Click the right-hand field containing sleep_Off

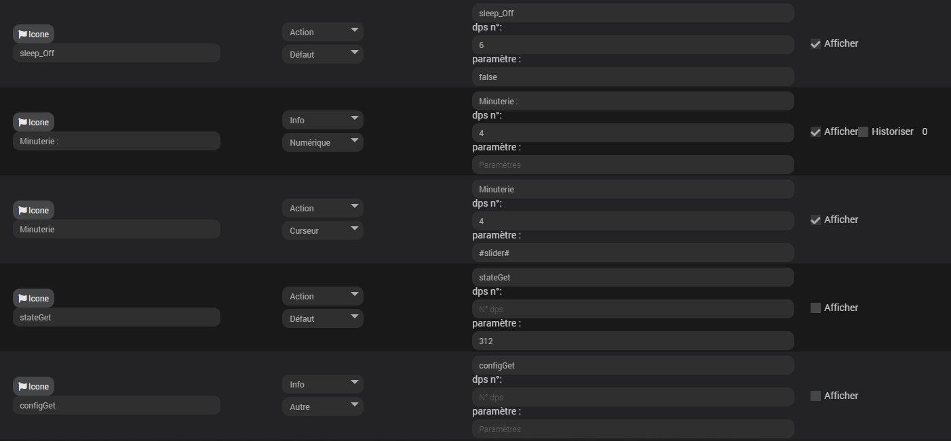coord(633,13)
